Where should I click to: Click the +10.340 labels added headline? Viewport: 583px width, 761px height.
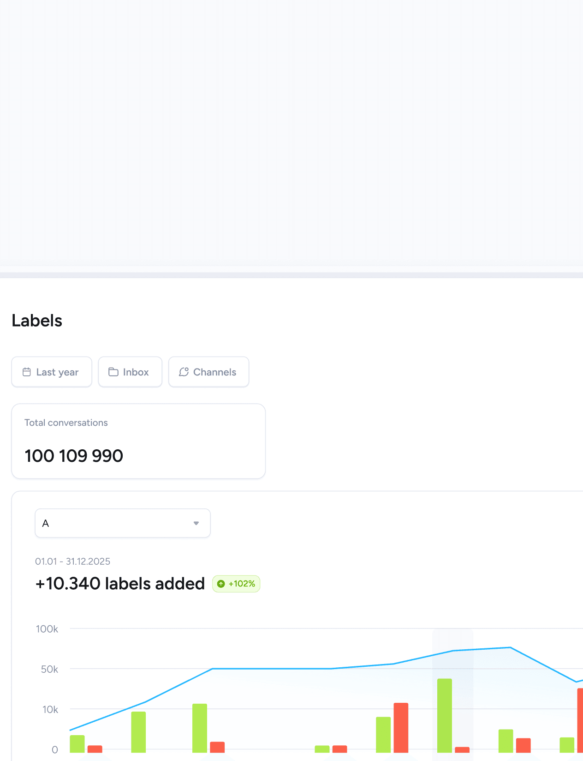[x=120, y=584]
